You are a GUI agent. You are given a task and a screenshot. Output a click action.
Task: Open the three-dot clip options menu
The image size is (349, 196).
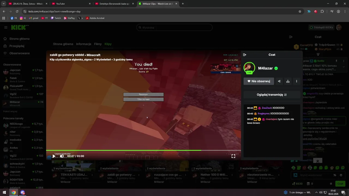(x=297, y=81)
